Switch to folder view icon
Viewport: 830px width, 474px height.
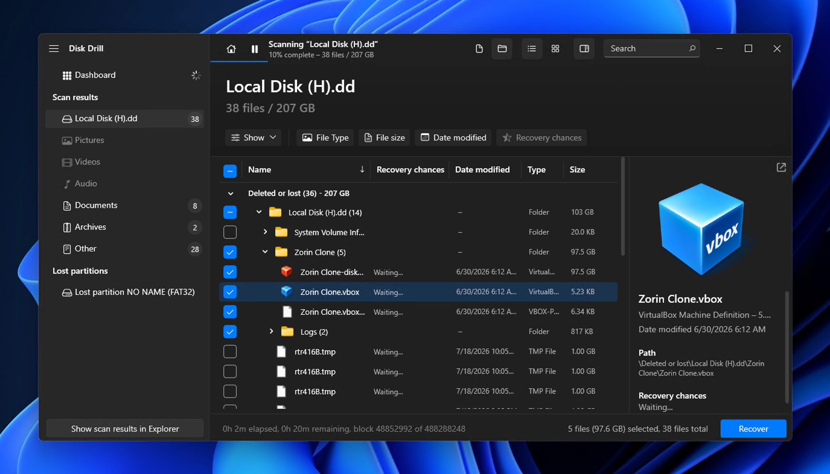(x=502, y=49)
